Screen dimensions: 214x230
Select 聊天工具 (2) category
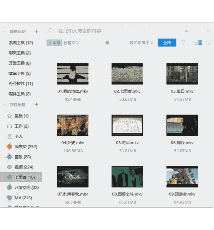coord(20,53)
